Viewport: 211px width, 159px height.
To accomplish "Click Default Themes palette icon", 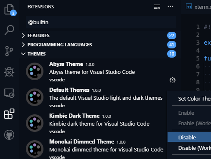I will point(35,97).
